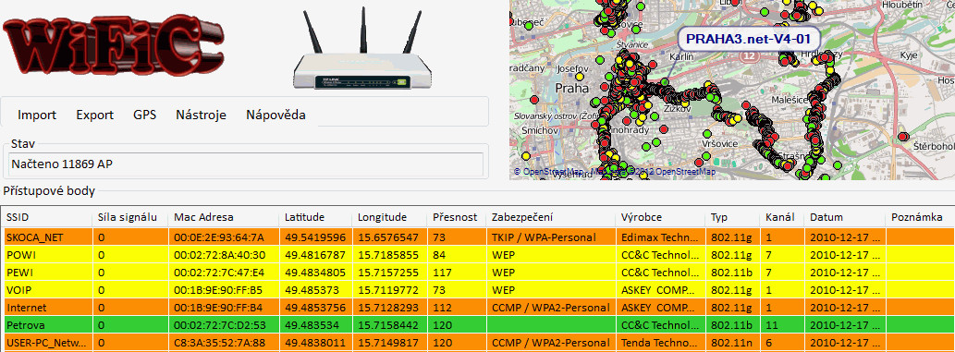
Task: Open the Nápověda help menu
Action: click(x=275, y=115)
